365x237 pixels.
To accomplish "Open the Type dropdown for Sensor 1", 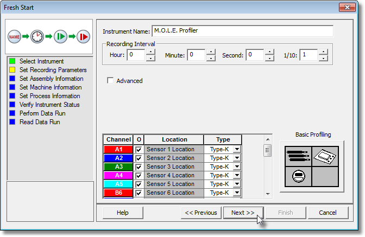I will 237,149.
